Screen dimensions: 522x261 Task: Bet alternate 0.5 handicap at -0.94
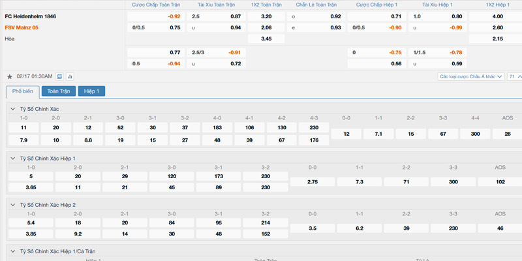pyautogui.click(x=156, y=63)
